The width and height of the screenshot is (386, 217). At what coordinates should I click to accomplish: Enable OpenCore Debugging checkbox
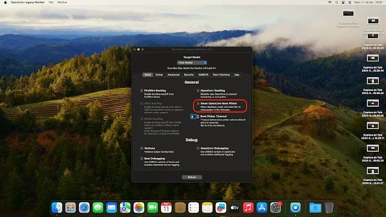point(198,148)
